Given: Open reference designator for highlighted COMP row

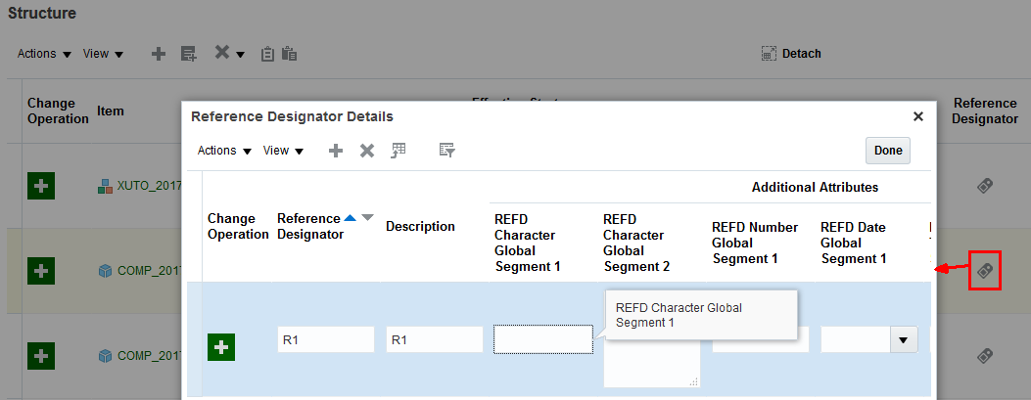Looking at the screenshot, I should click(985, 270).
